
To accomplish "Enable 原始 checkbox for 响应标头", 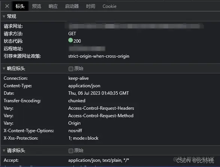I will [x=71, y=69].
